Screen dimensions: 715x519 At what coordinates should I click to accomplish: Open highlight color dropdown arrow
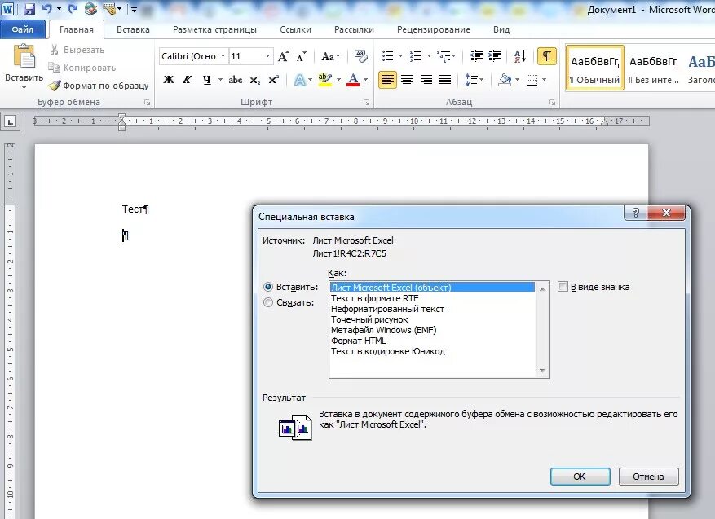(339, 80)
